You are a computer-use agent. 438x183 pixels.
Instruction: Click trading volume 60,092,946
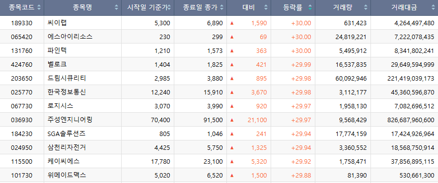(351, 79)
